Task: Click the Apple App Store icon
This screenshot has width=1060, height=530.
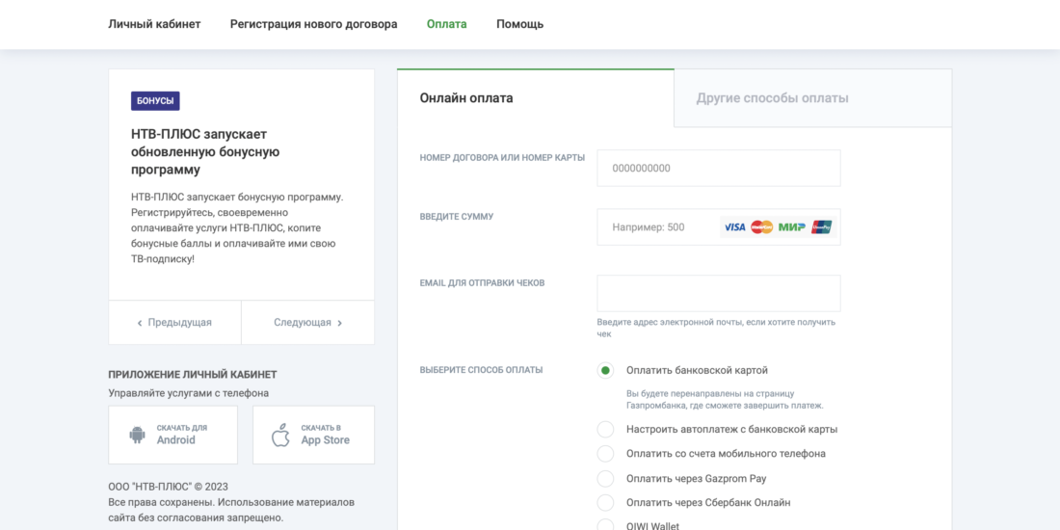Action: pyautogui.click(x=280, y=435)
